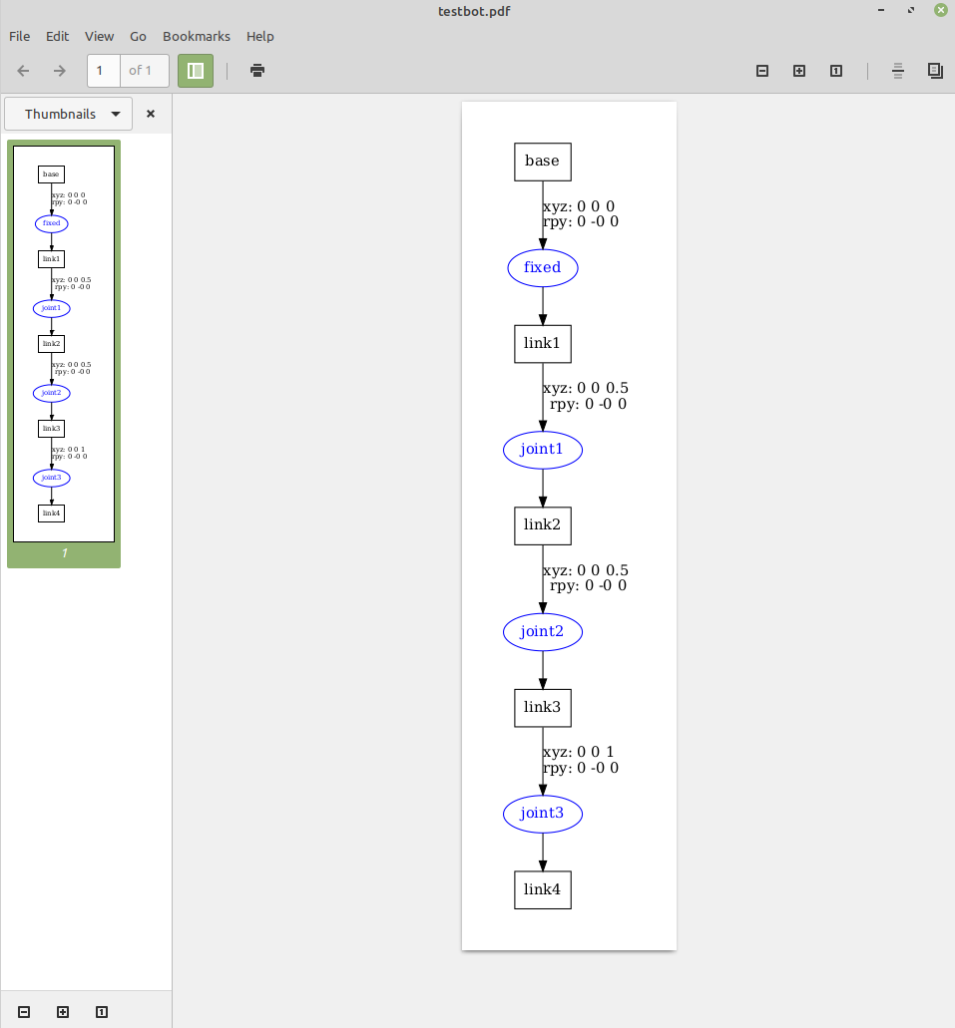This screenshot has width=955, height=1028.
Task: Open the Thumbnails sidebar dropdown
Action: pyautogui.click(x=68, y=114)
